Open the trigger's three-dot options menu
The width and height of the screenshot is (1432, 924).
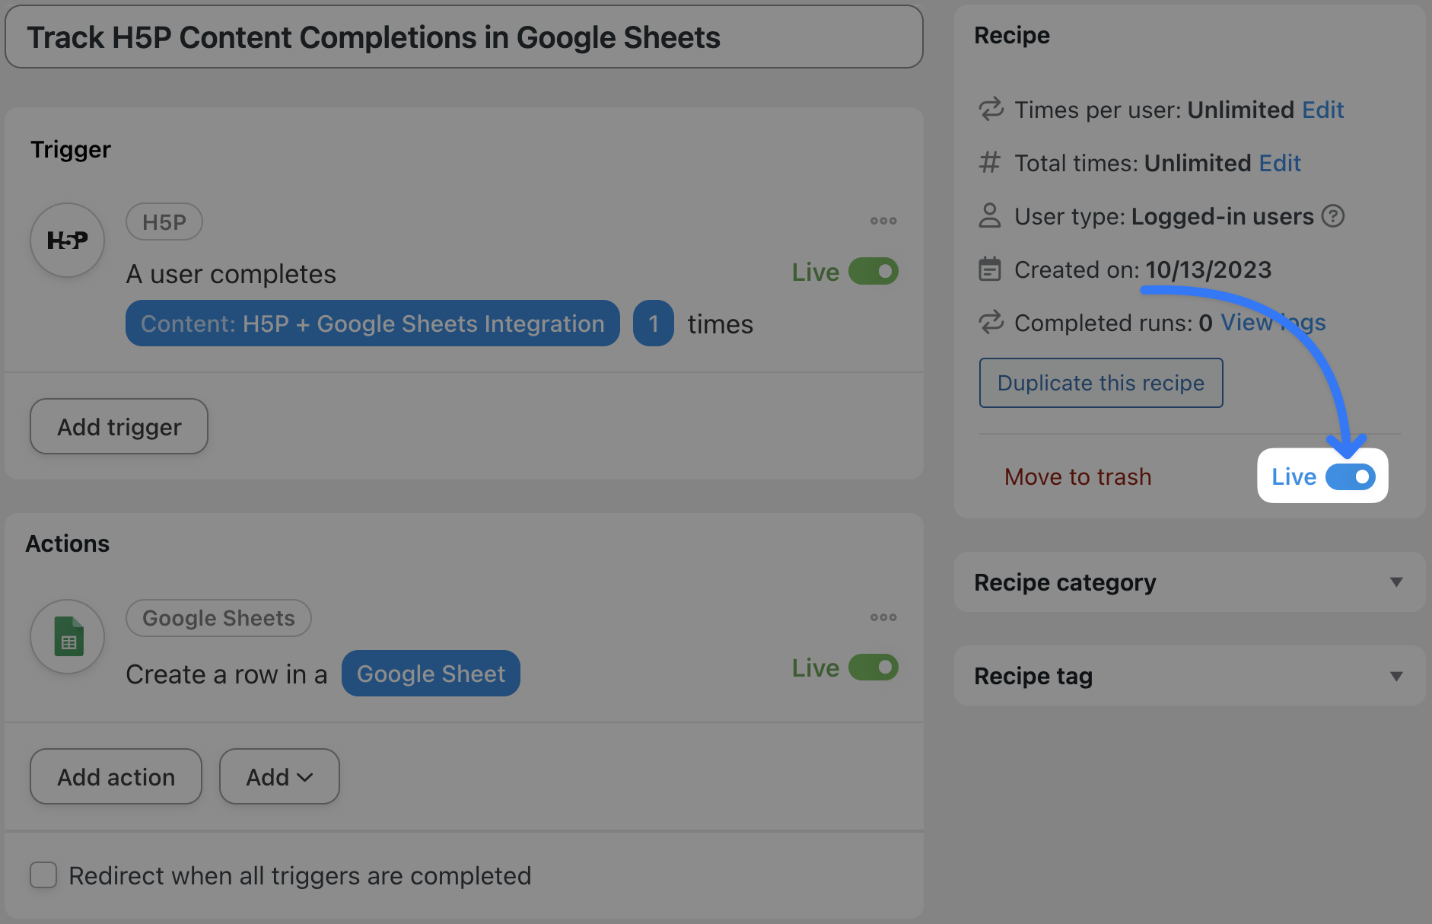tap(883, 221)
